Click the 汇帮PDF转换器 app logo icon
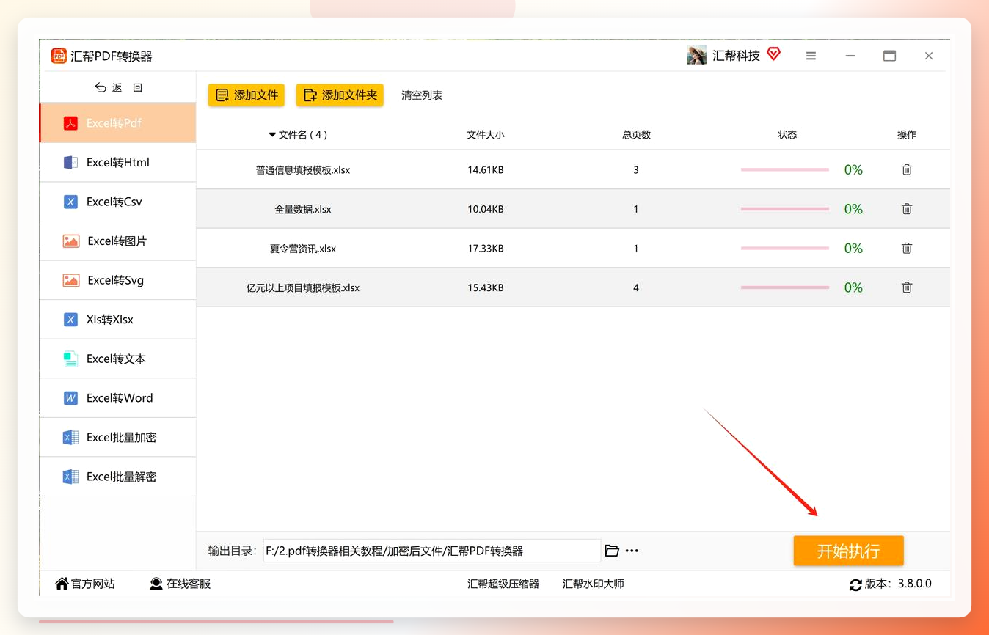The width and height of the screenshot is (989, 635). tap(59, 56)
